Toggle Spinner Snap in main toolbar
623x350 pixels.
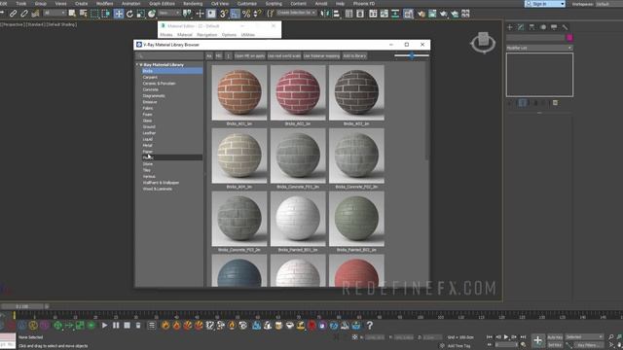point(257,14)
